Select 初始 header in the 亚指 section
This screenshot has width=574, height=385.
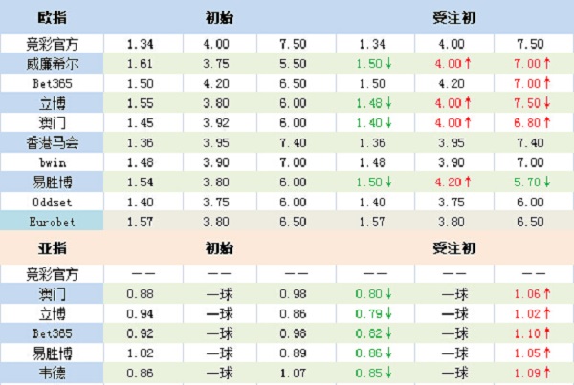pos(219,248)
